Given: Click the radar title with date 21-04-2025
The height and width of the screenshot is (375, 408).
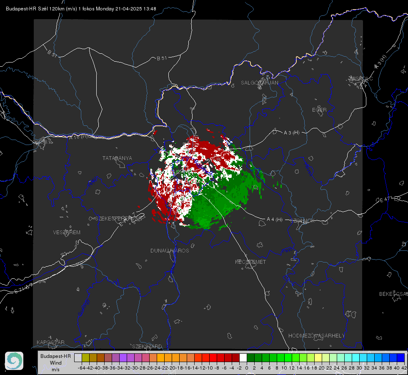Looking at the screenshot, I should point(81,9).
